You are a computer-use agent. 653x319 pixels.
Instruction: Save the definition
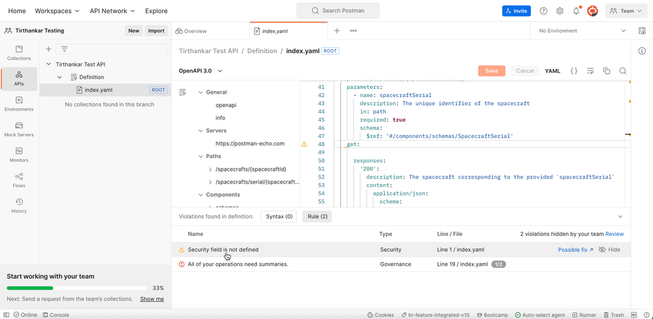coord(492,71)
